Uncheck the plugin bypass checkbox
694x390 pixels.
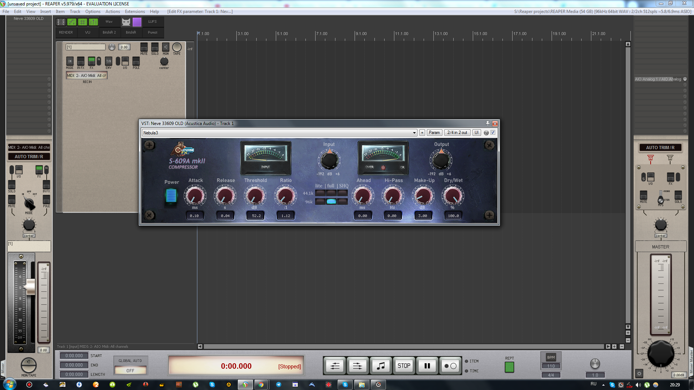(x=493, y=133)
